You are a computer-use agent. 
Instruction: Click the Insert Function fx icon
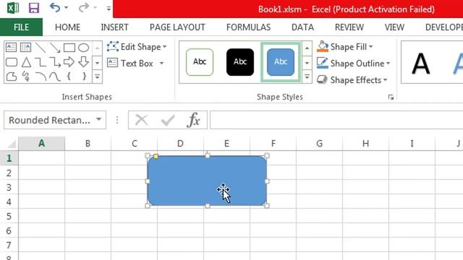tap(193, 120)
